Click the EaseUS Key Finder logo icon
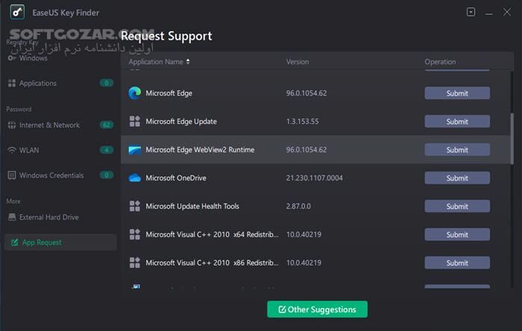This screenshot has width=522, height=331. (13, 13)
